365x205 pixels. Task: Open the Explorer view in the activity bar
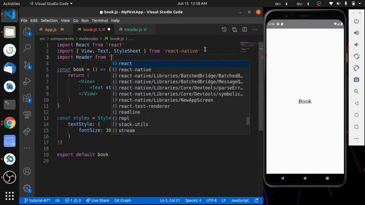click(27, 32)
